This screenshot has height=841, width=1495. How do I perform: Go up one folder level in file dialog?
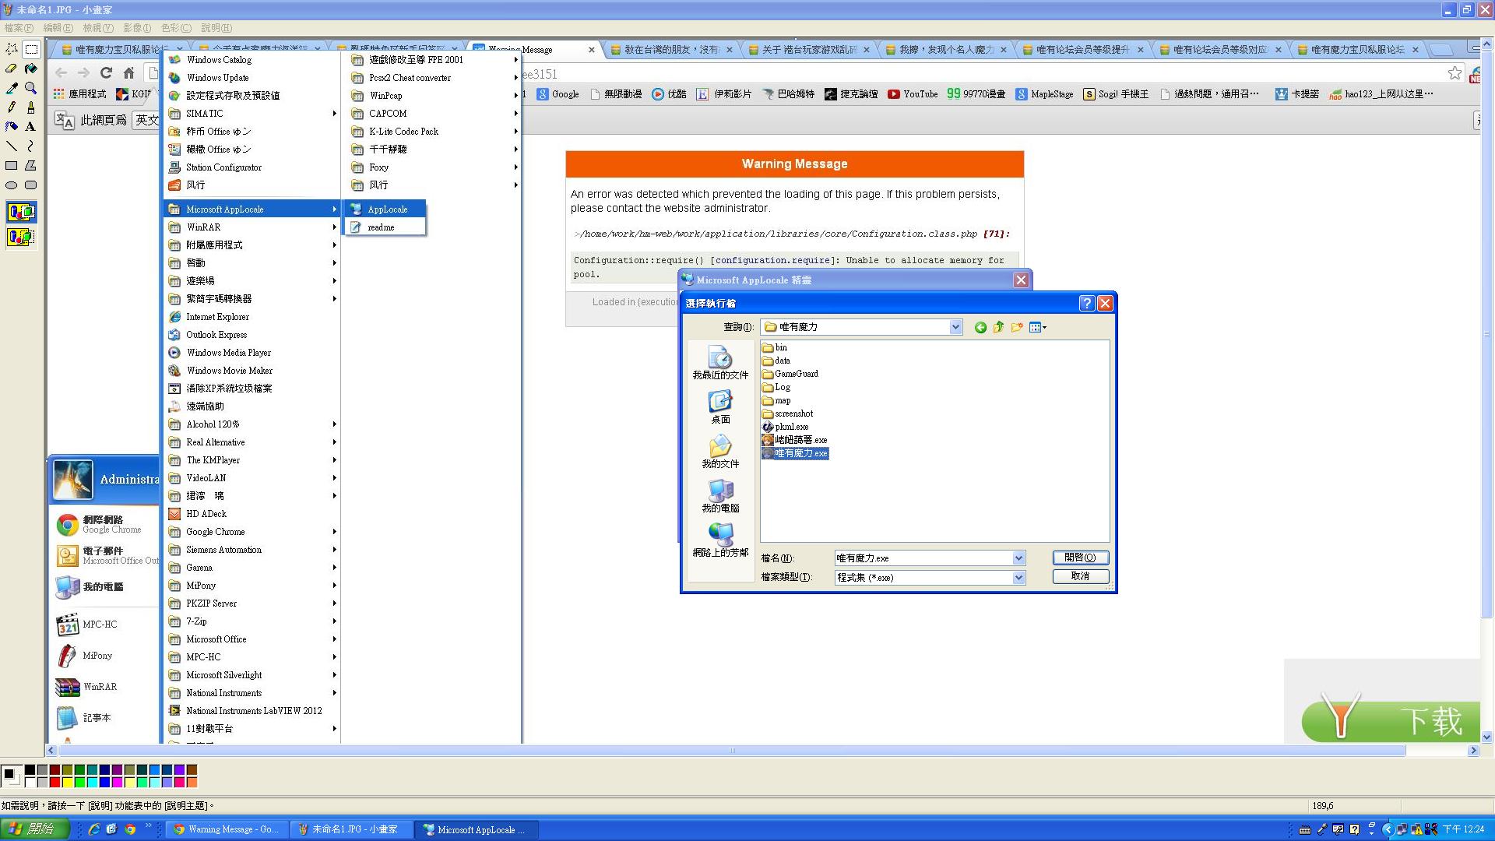[x=998, y=328]
